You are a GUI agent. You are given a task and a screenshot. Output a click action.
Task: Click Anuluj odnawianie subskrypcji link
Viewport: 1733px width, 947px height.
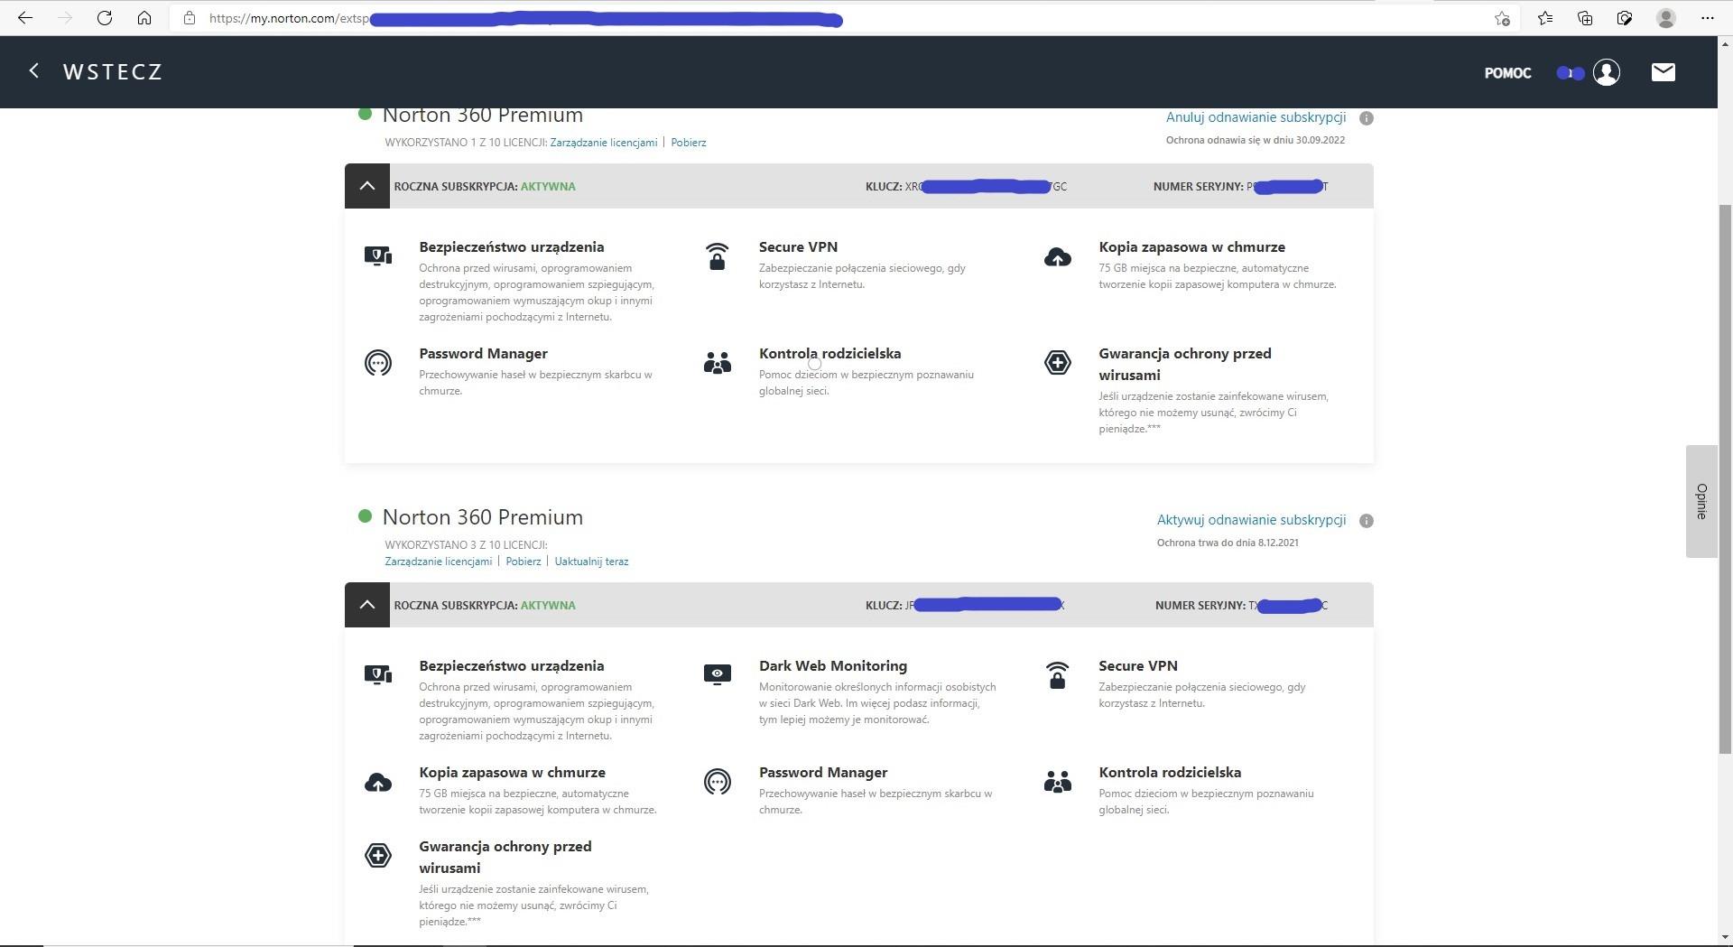[1256, 117]
